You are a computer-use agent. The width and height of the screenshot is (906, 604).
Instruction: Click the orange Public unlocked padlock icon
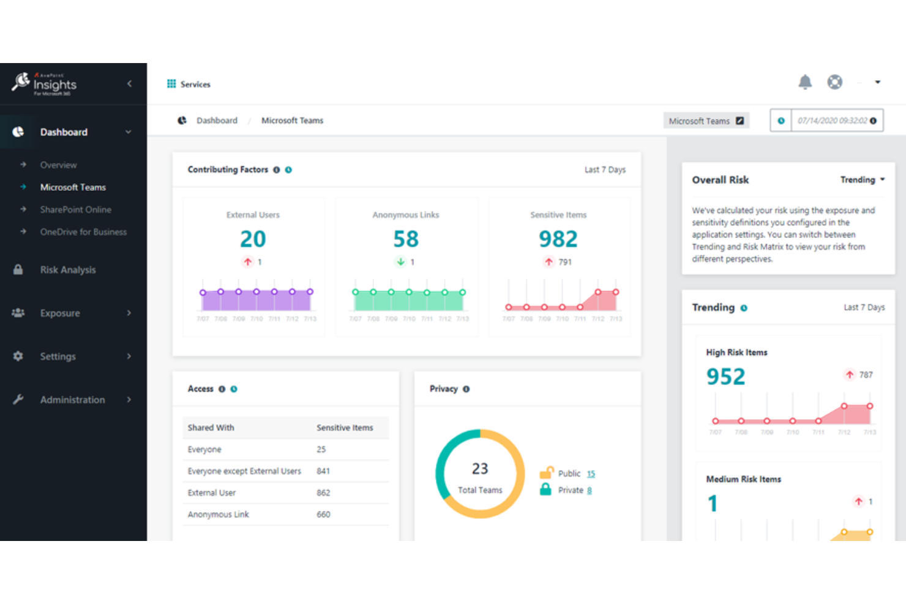546,472
